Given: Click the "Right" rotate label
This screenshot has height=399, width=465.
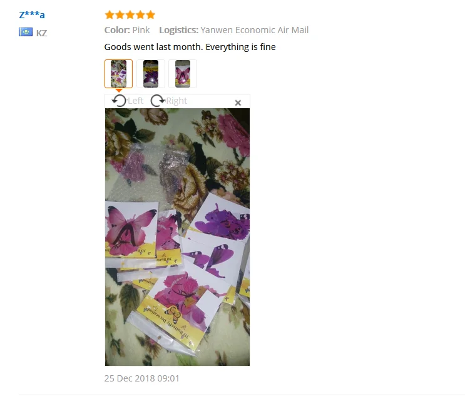Looking at the screenshot, I should [176, 101].
